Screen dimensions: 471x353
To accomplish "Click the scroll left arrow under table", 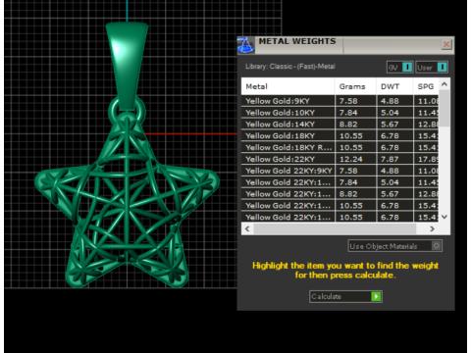I will [x=247, y=228].
